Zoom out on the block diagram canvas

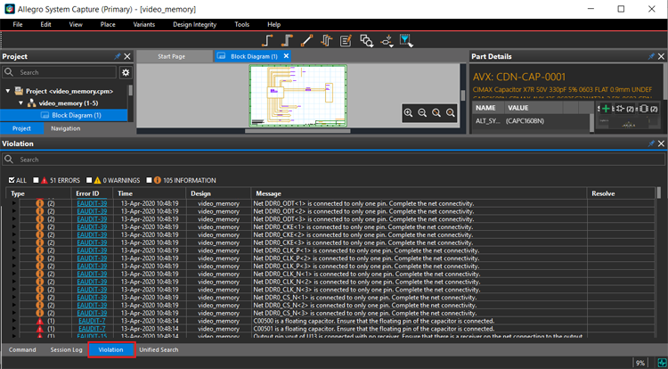[x=422, y=113]
